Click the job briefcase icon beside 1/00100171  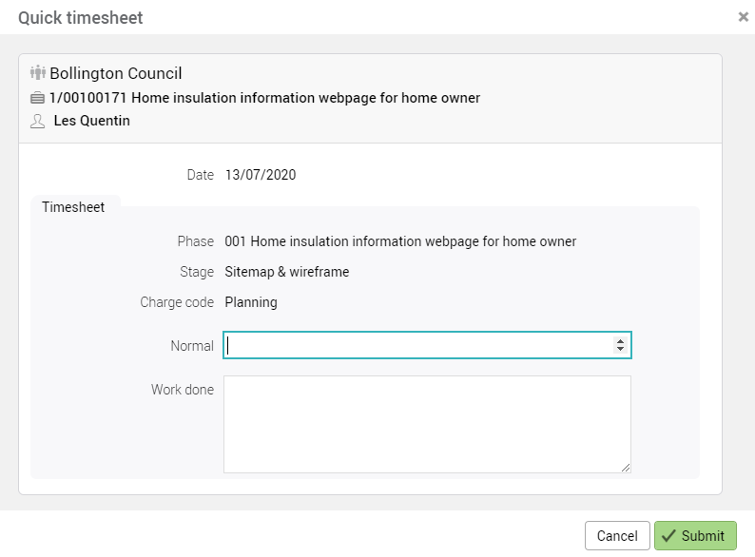[x=38, y=98]
